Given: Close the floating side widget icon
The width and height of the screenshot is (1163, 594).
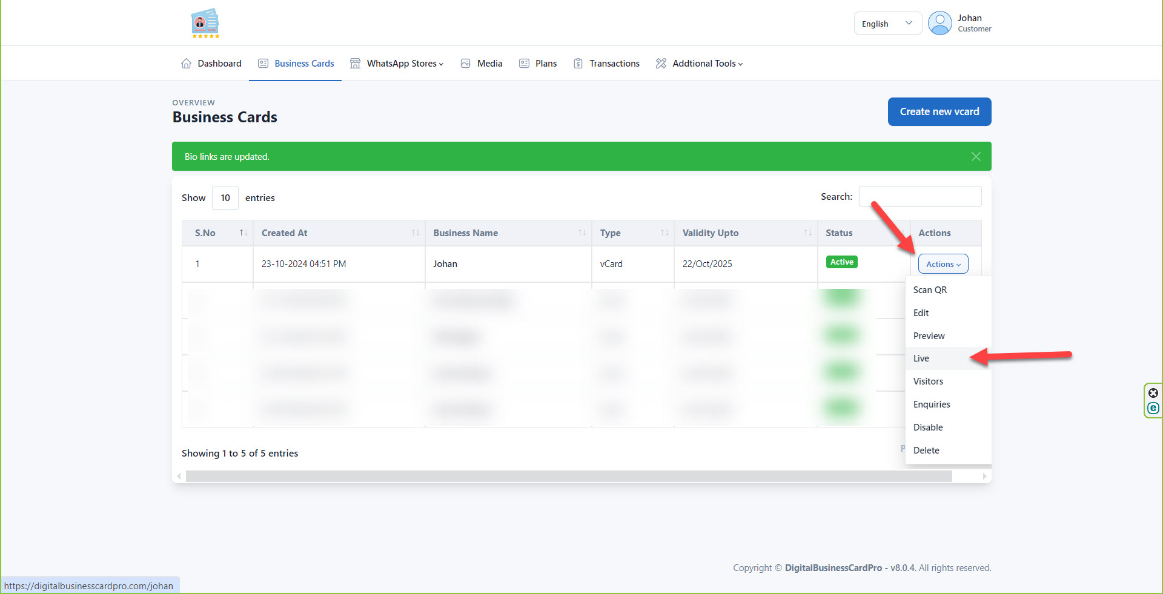Looking at the screenshot, I should click(x=1153, y=393).
